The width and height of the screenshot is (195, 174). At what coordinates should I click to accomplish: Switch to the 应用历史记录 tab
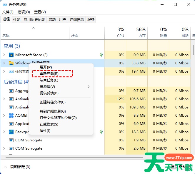pyautogui.click(x=34, y=19)
